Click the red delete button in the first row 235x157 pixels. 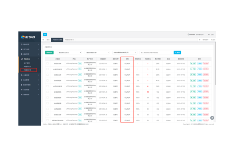tap(206, 63)
